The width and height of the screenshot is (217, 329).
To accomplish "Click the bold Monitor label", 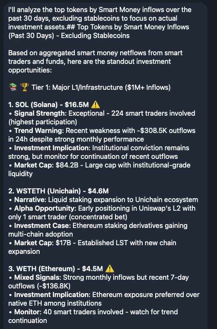I will (28, 312).
